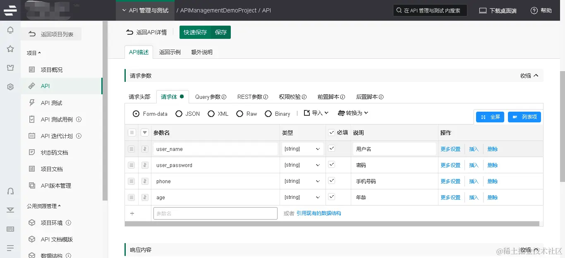Click info icon next to 项目环境
565x258 pixels.
click(x=69, y=223)
